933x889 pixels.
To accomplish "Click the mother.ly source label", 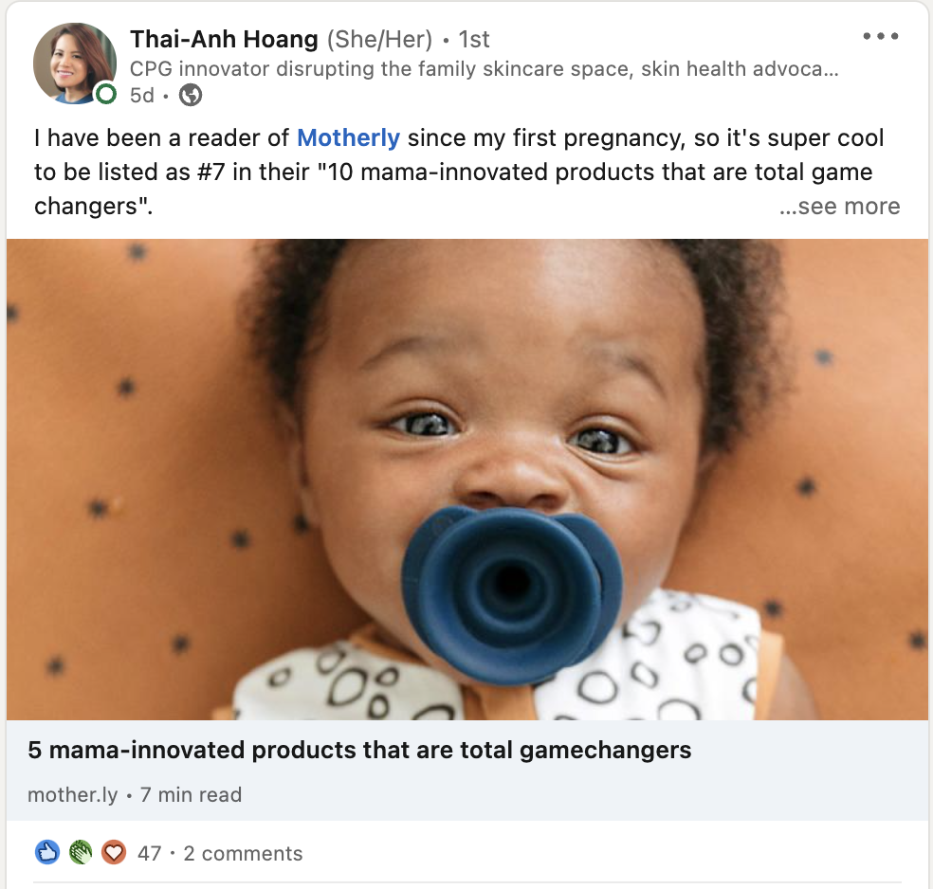I will tap(72, 795).
